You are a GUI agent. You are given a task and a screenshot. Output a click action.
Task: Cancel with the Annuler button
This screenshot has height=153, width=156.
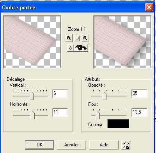coord(71,145)
